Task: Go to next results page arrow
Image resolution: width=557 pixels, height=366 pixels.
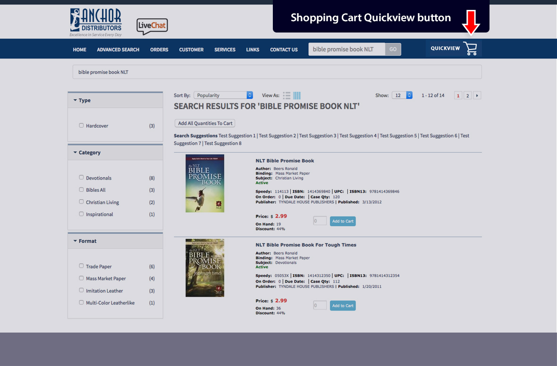Action: pyautogui.click(x=477, y=96)
